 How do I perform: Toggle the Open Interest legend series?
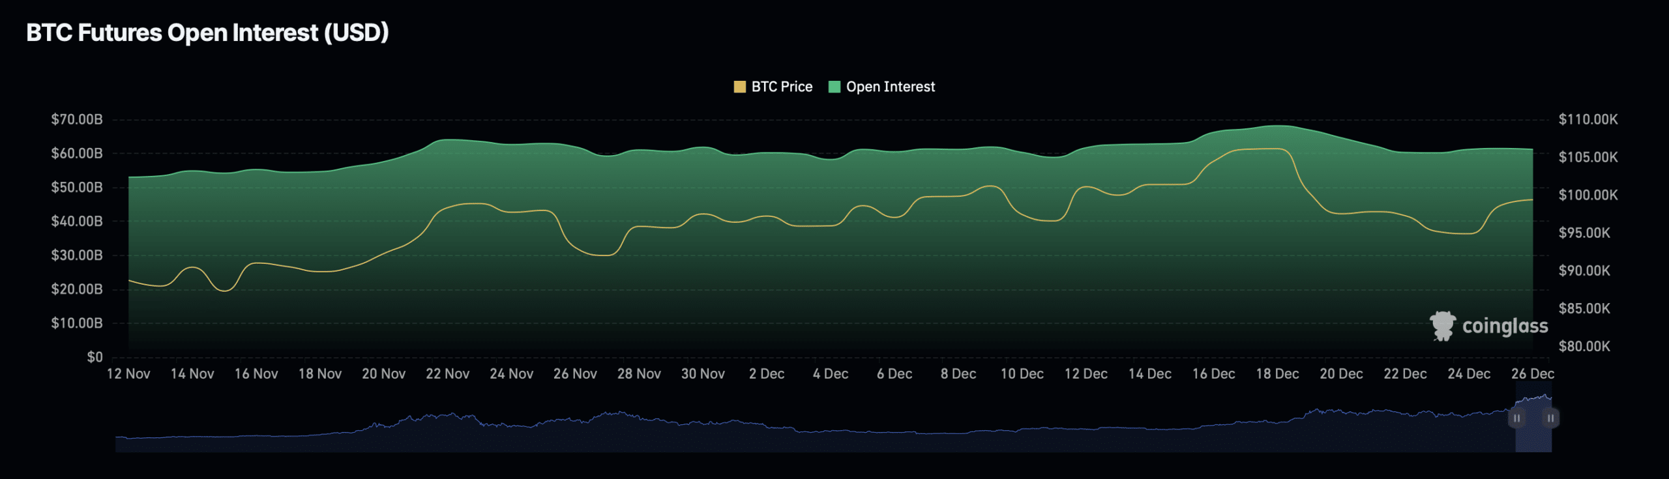click(881, 87)
